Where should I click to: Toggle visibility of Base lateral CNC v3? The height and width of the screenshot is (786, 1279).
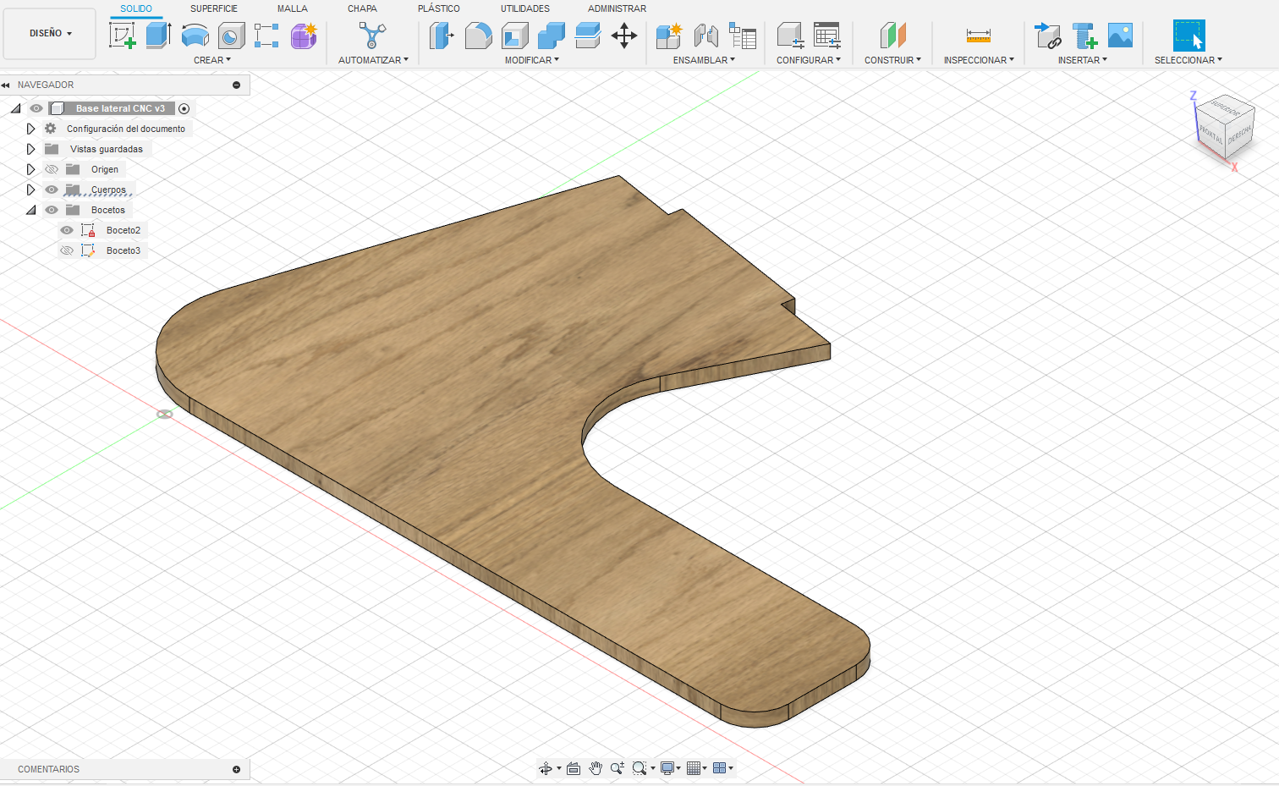pyautogui.click(x=36, y=108)
